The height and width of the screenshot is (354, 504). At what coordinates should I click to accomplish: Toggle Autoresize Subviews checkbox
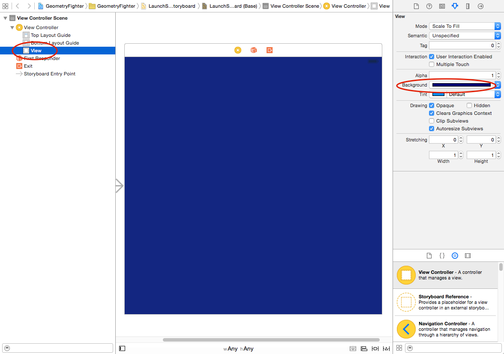[432, 129]
